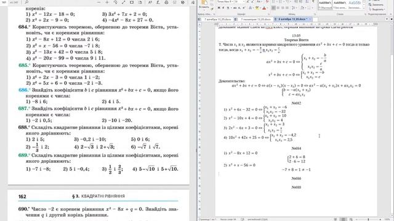
Task: Switch to print layout view in Word
Action: pos(343,219)
